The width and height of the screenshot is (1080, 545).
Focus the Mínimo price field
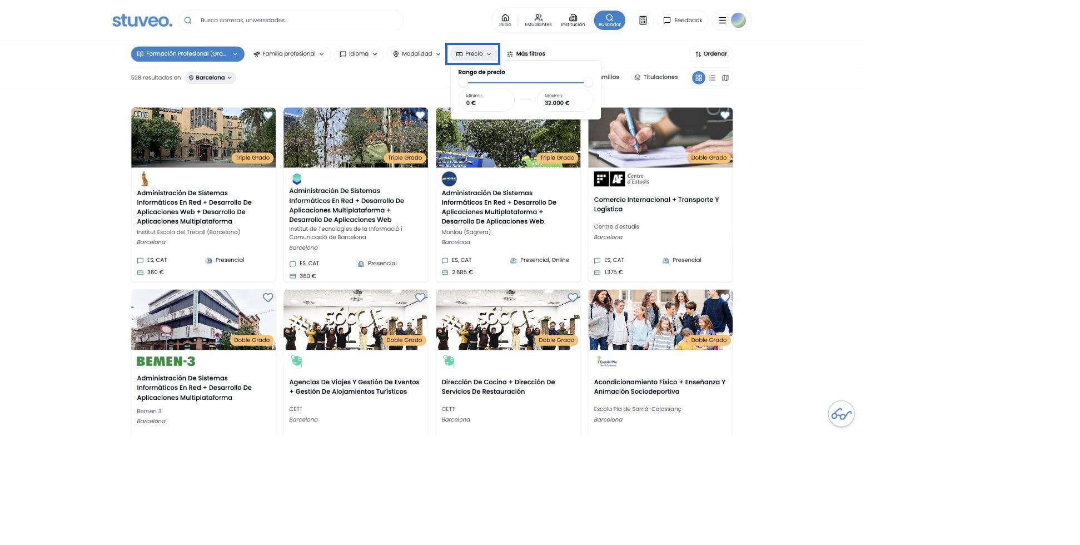(487, 100)
